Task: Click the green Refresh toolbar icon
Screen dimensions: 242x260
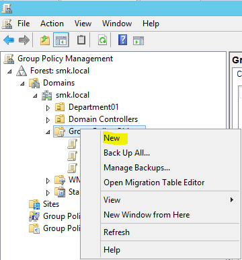Action: click(102, 40)
